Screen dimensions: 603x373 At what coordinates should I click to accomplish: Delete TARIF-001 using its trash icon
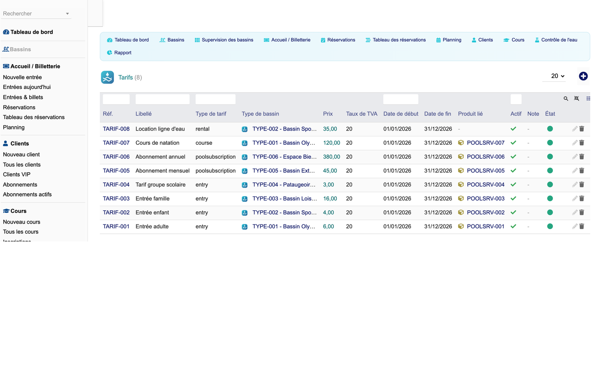(x=582, y=227)
